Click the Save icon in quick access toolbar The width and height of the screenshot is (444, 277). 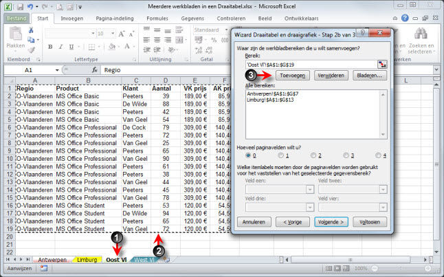(20, 7)
